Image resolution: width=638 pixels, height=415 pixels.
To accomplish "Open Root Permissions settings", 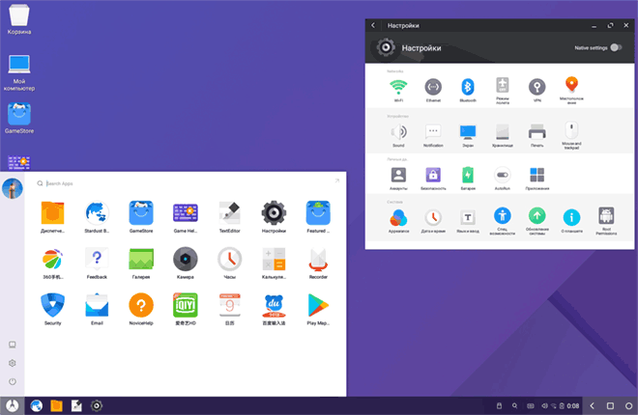I will (606, 222).
